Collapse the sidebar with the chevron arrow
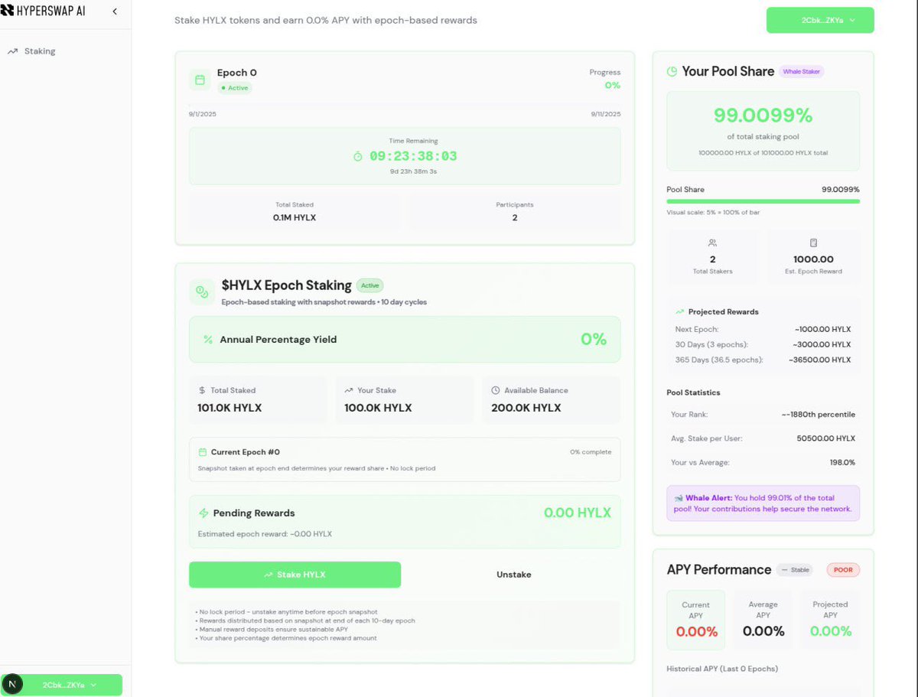The image size is (918, 697). (115, 11)
